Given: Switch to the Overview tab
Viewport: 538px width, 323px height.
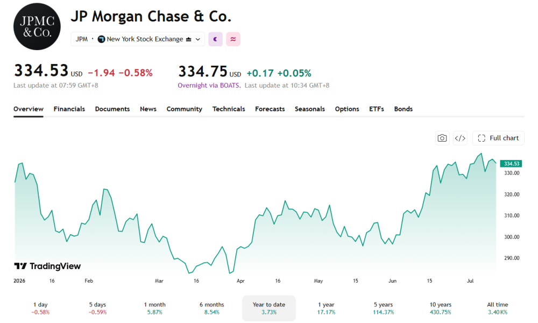Looking at the screenshot, I should 29,109.
